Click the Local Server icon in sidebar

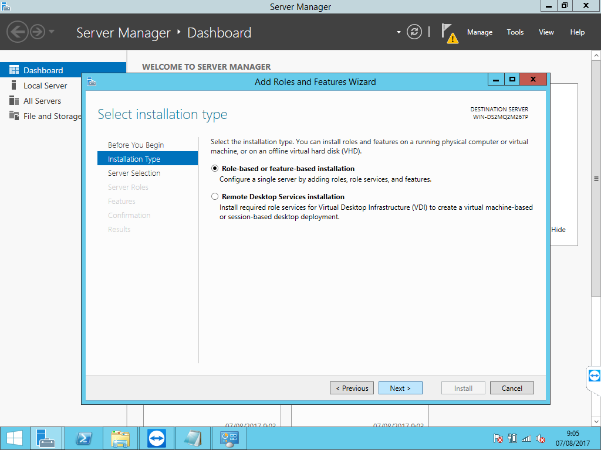[x=14, y=85]
